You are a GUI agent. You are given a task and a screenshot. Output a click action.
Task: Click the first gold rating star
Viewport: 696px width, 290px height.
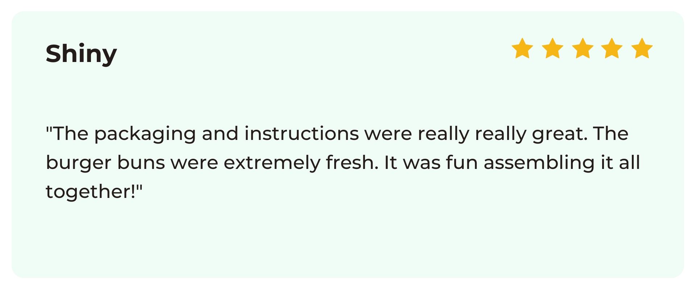pos(522,48)
